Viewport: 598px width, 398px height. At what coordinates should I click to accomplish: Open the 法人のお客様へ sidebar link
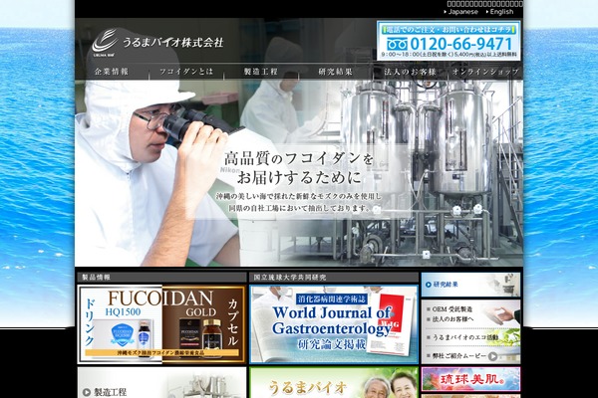(453, 319)
